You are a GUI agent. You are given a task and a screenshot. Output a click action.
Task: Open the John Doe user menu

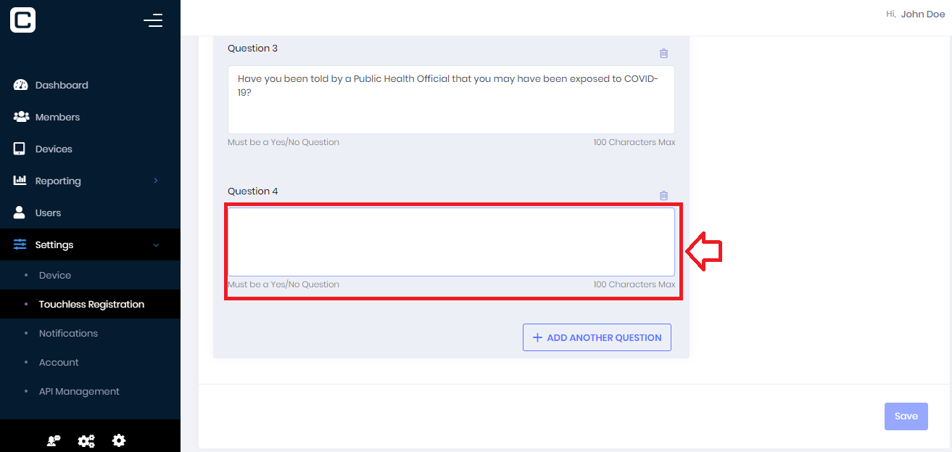(x=916, y=15)
